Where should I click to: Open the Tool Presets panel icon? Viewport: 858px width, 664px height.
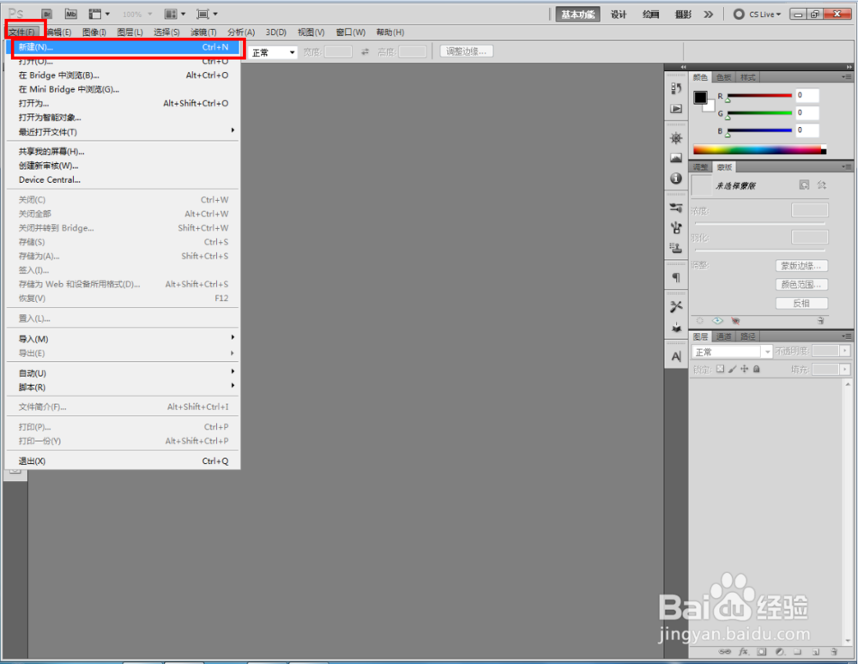676,208
